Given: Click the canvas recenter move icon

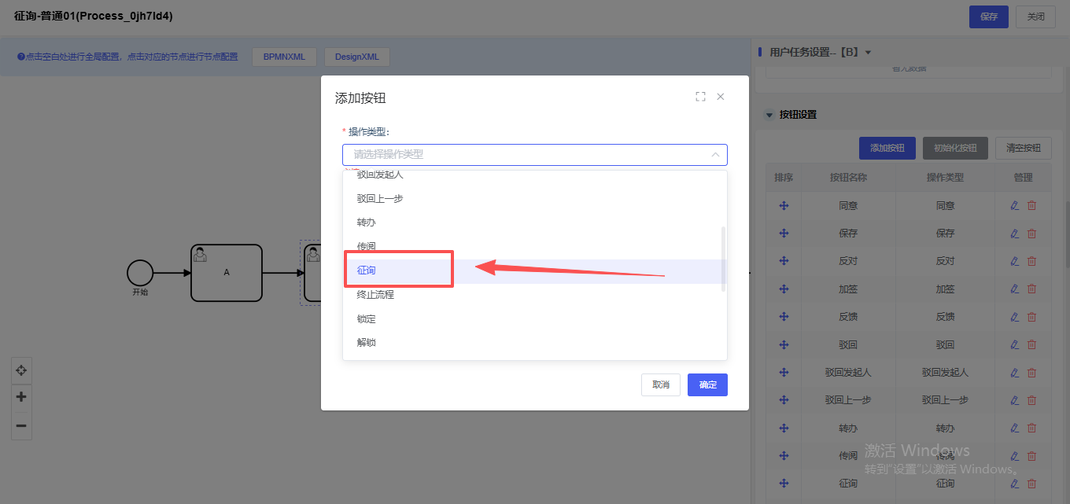Looking at the screenshot, I should (x=21, y=370).
